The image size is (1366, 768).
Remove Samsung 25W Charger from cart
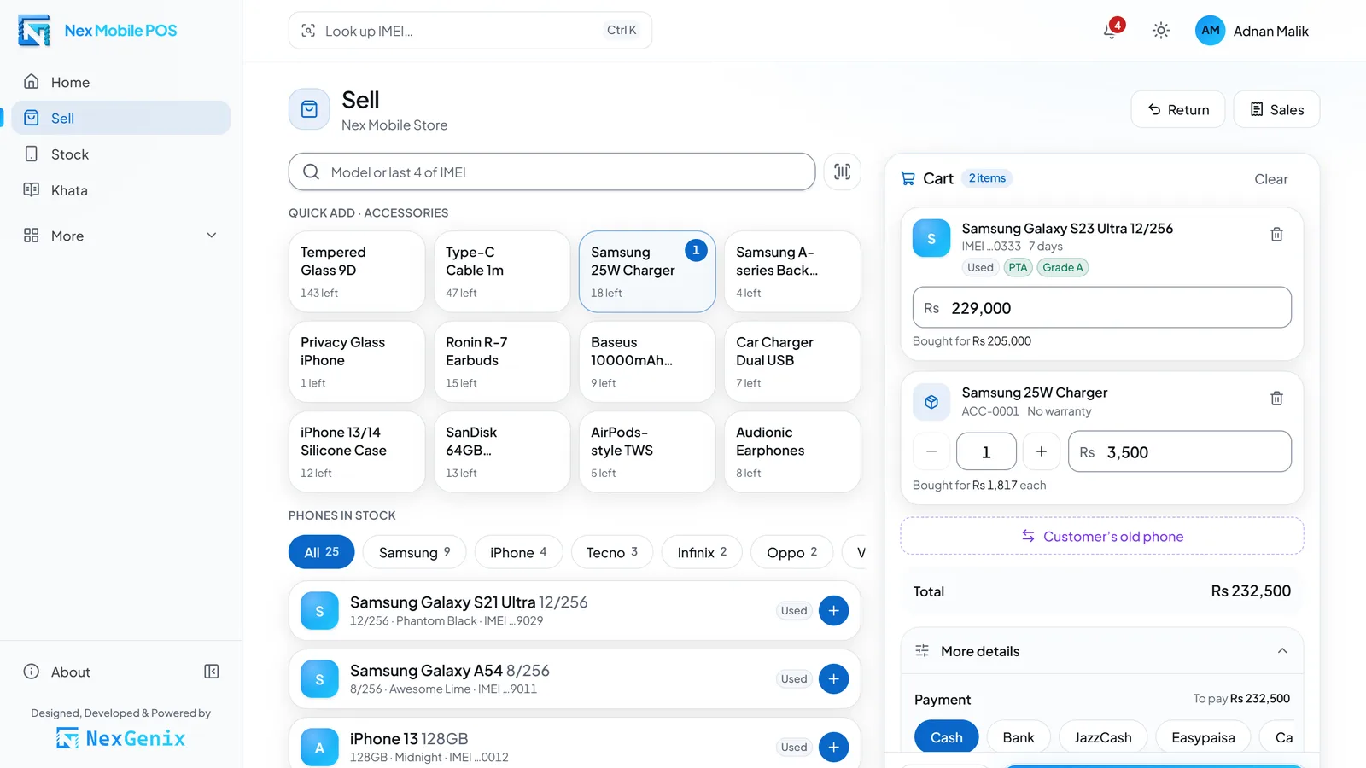pos(1276,398)
